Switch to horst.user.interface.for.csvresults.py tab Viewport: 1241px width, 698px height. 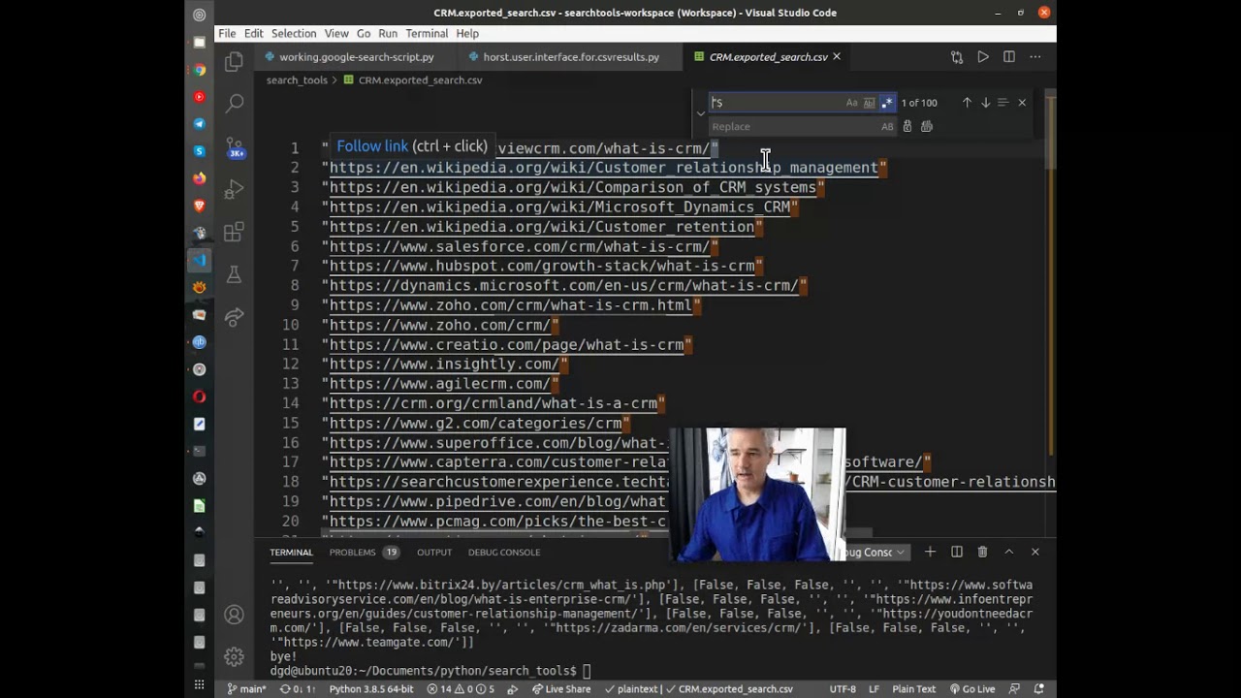pyautogui.click(x=570, y=57)
